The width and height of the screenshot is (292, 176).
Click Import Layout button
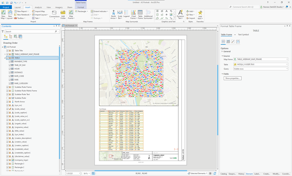(40, 15)
